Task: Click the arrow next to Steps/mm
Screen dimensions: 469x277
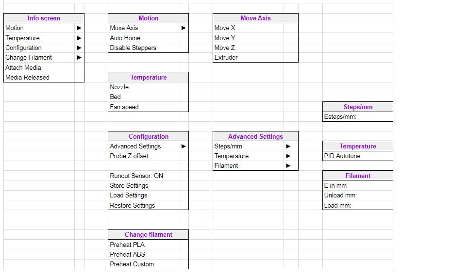Action: 288,146
